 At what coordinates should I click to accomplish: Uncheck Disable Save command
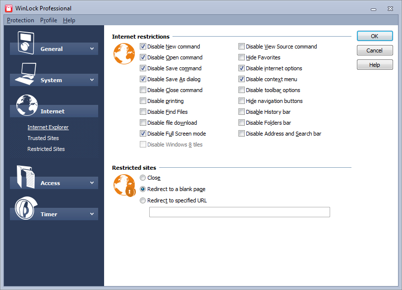[x=143, y=68]
